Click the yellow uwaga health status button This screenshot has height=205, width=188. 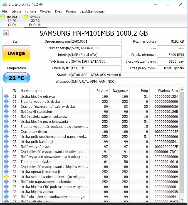coord(16,53)
